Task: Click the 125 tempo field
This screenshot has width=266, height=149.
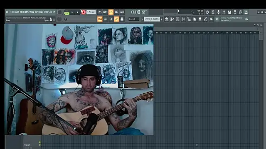Action: [91, 12]
